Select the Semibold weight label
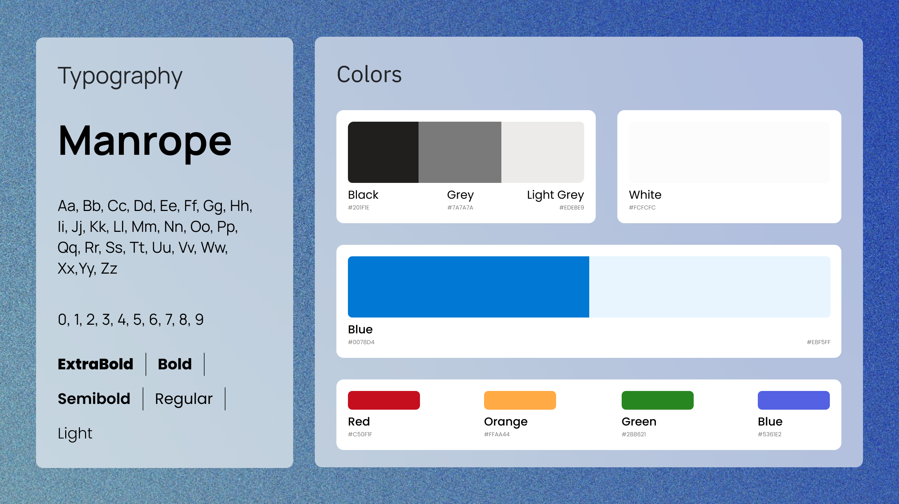 click(94, 399)
